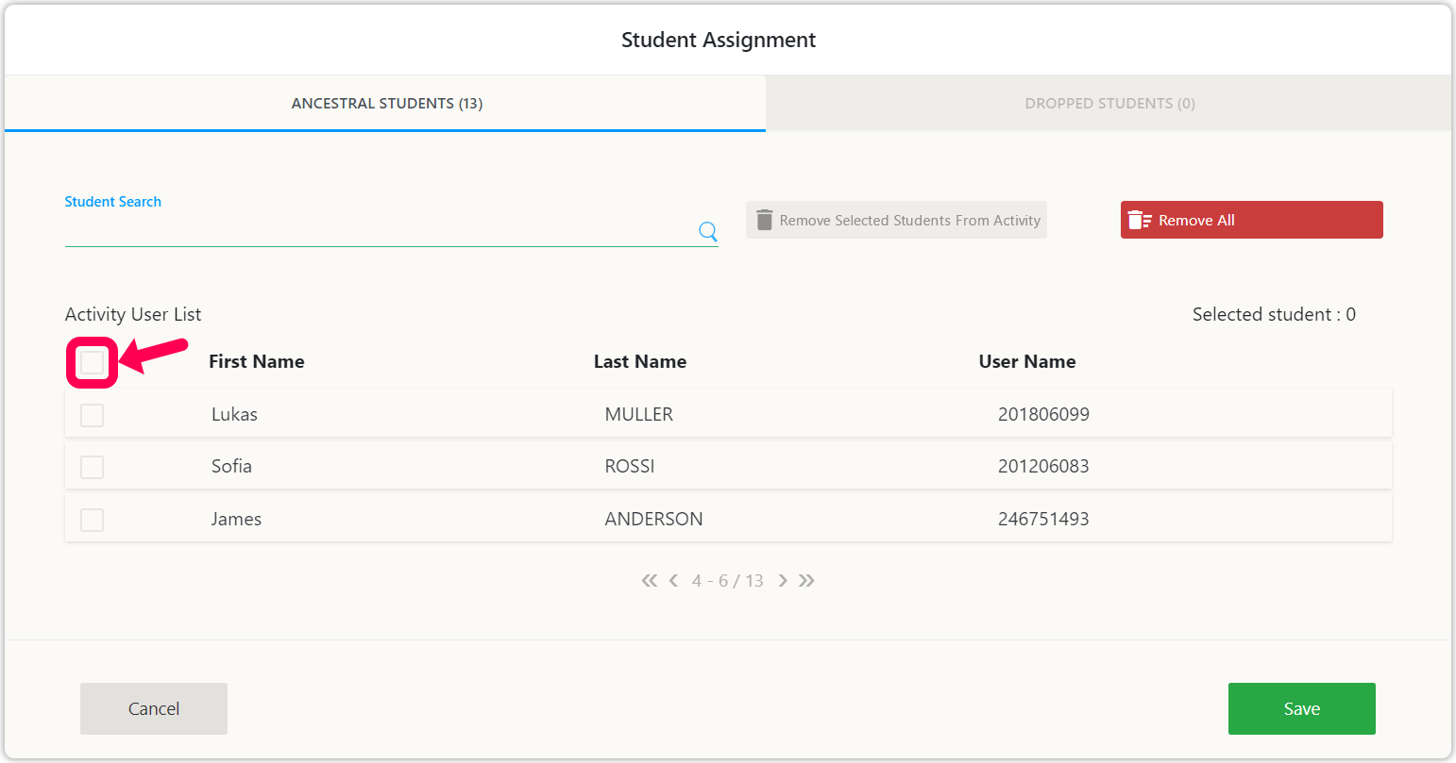This screenshot has width=1456, height=763.
Task: Click the red Remove All button
Action: click(1251, 220)
